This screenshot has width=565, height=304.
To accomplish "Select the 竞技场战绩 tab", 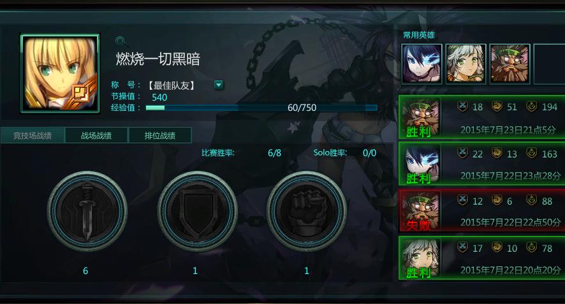I will coord(33,136).
